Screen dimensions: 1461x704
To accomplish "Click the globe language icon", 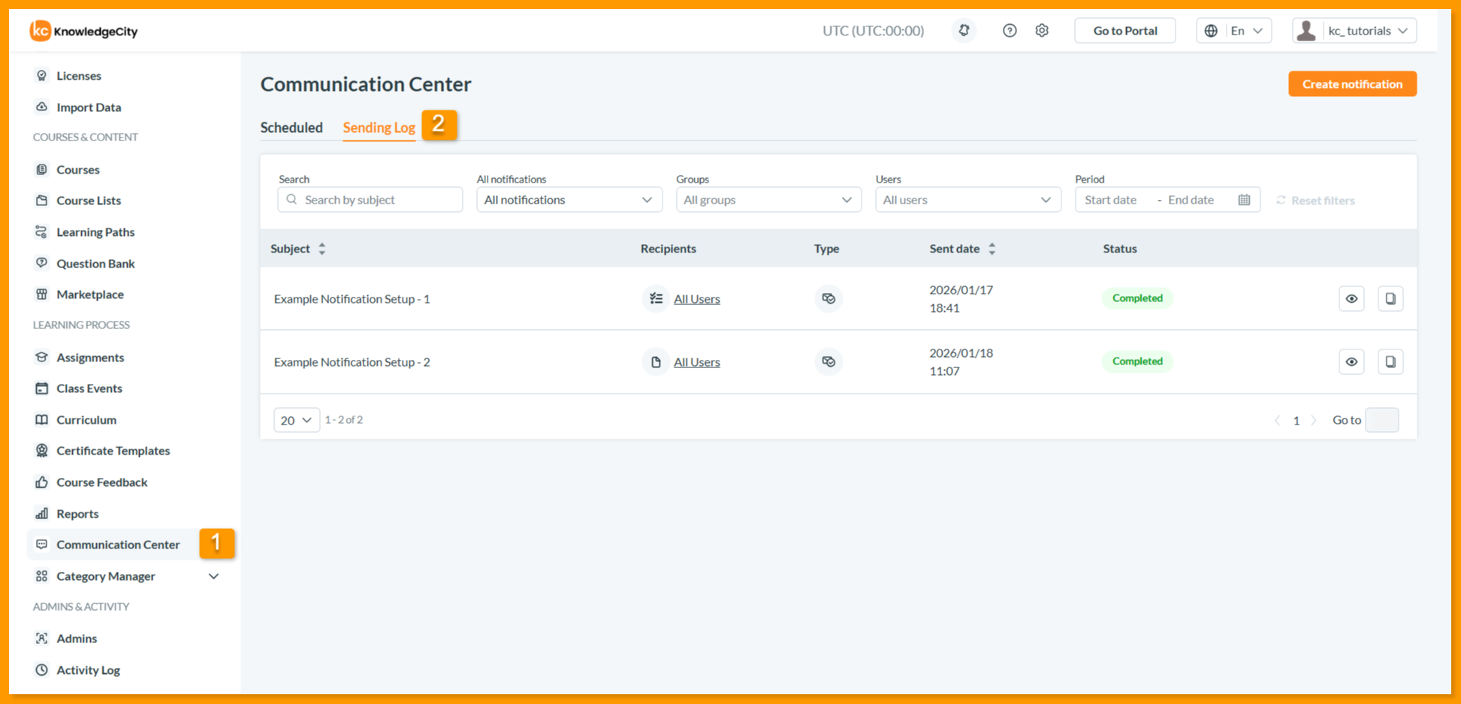I will click(1211, 31).
